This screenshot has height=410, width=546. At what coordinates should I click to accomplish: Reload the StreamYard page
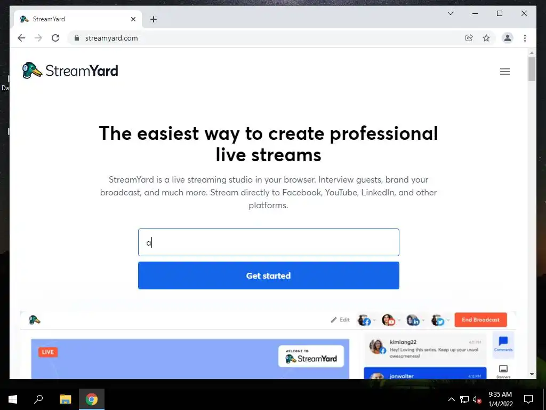coord(55,38)
